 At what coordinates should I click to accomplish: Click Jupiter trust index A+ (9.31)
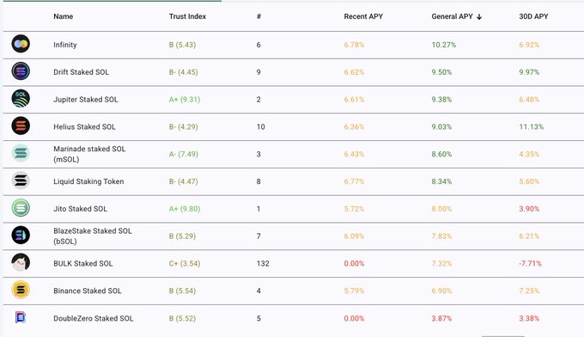(185, 100)
